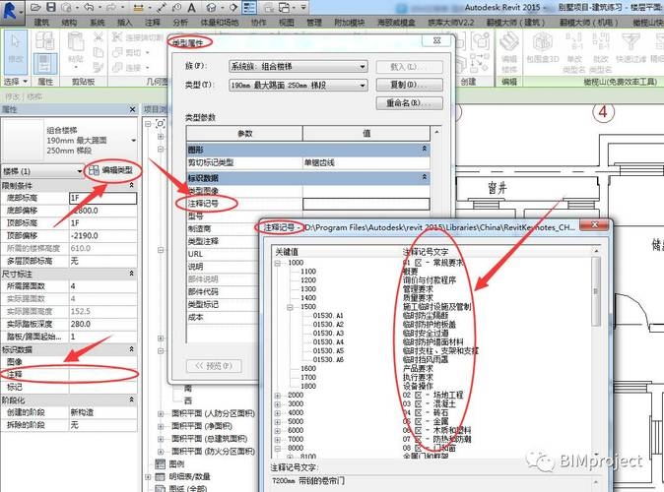664x492 pixels.
Task: Close the Properties palette with its X
Action: click(x=132, y=109)
